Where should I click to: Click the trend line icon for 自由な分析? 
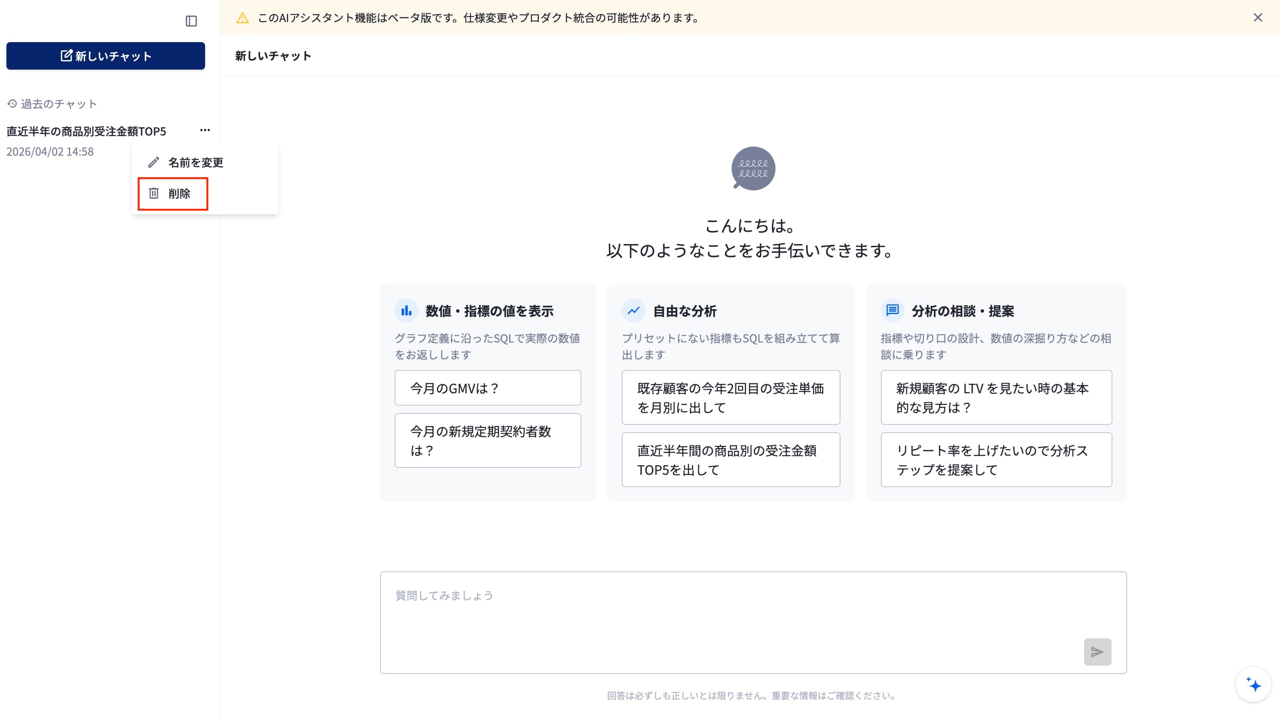(634, 310)
